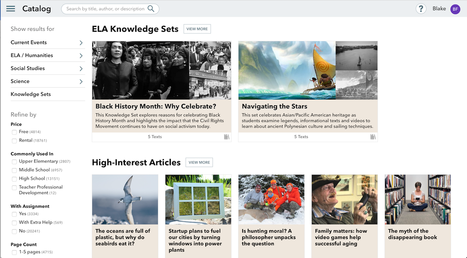This screenshot has width=467, height=258.
Task: View more High-Interest Articles
Action: tap(199, 162)
